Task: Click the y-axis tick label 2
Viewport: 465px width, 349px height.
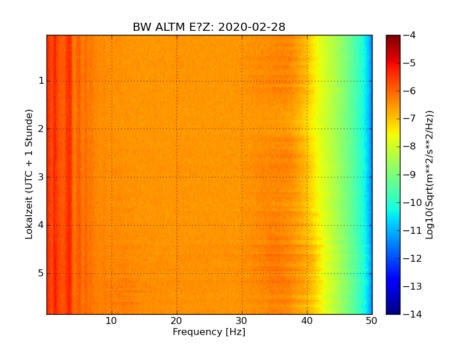Action: coord(41,129)
